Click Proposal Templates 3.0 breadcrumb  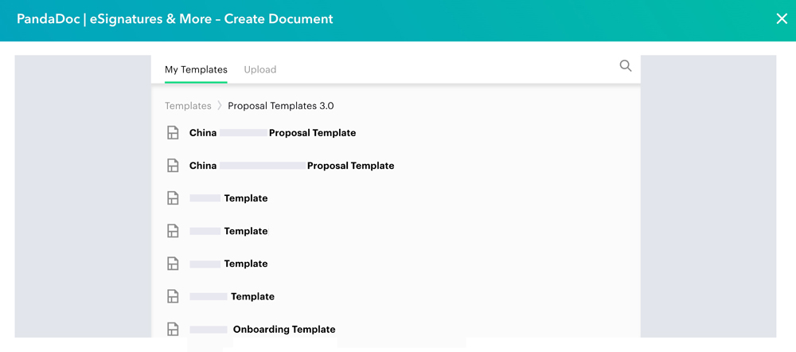[x=280, y=106]
